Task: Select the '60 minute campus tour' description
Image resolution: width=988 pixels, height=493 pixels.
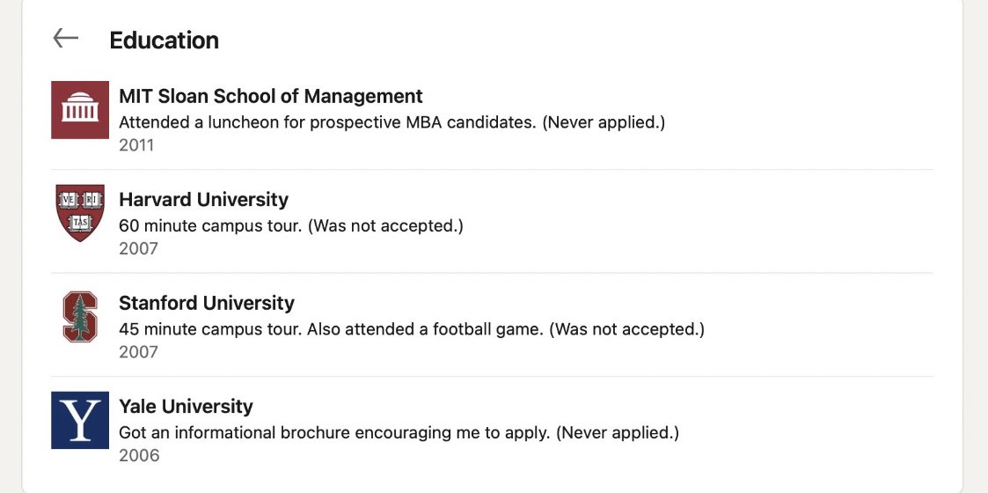Action: pos(290,225)
